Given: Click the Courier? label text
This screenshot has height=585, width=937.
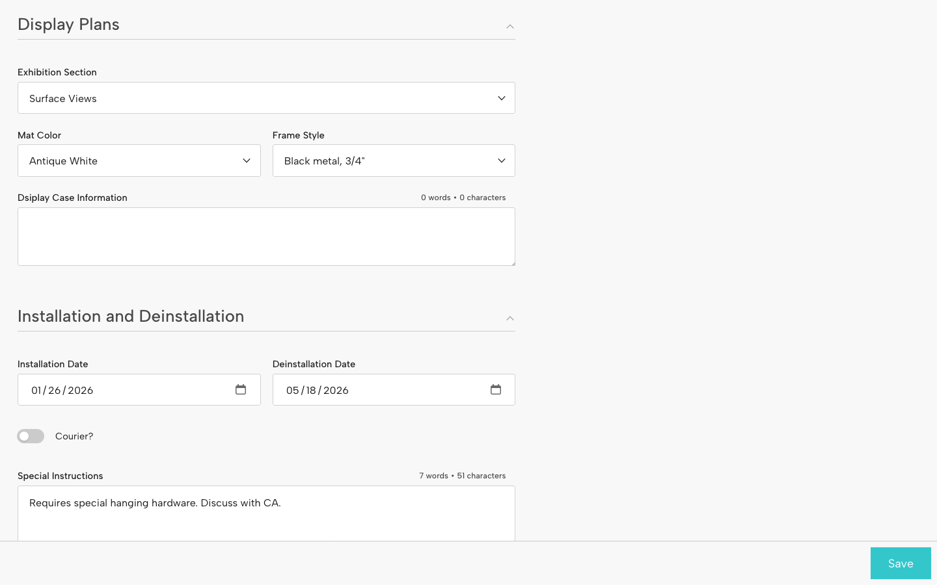Looking at the screenshot, I should pyautogui.click(x=74, y=436).
